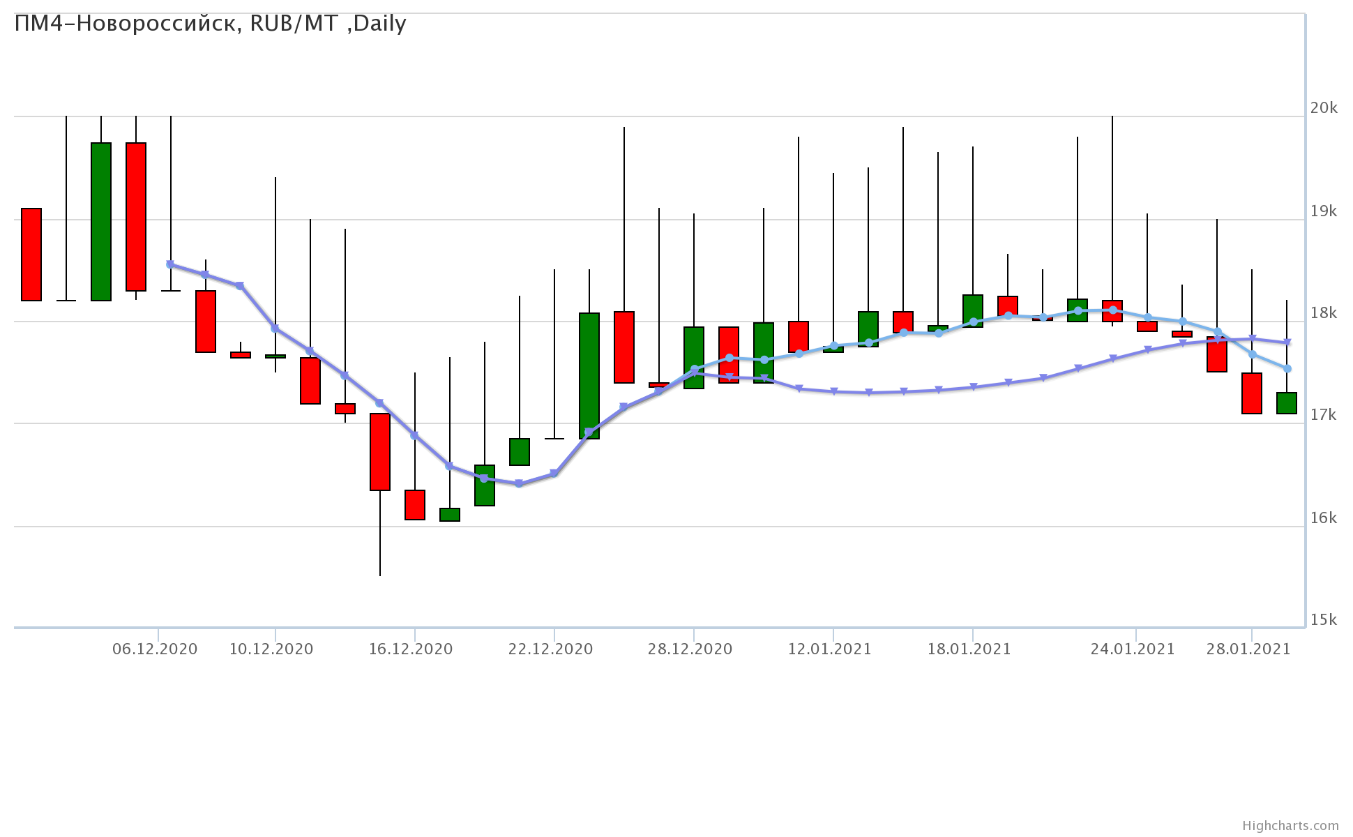Click the chart title ПМ4-Новороссийск
1353x837 pixels.
tap(210, 24)
